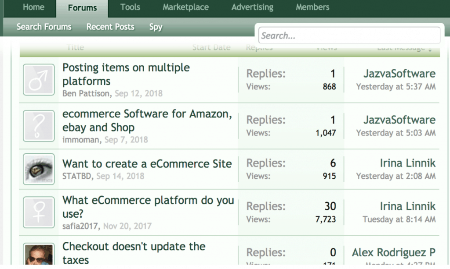Click the question mark avatar of immoman
This screenshot has width=450, height=269.
coord(39,126)
